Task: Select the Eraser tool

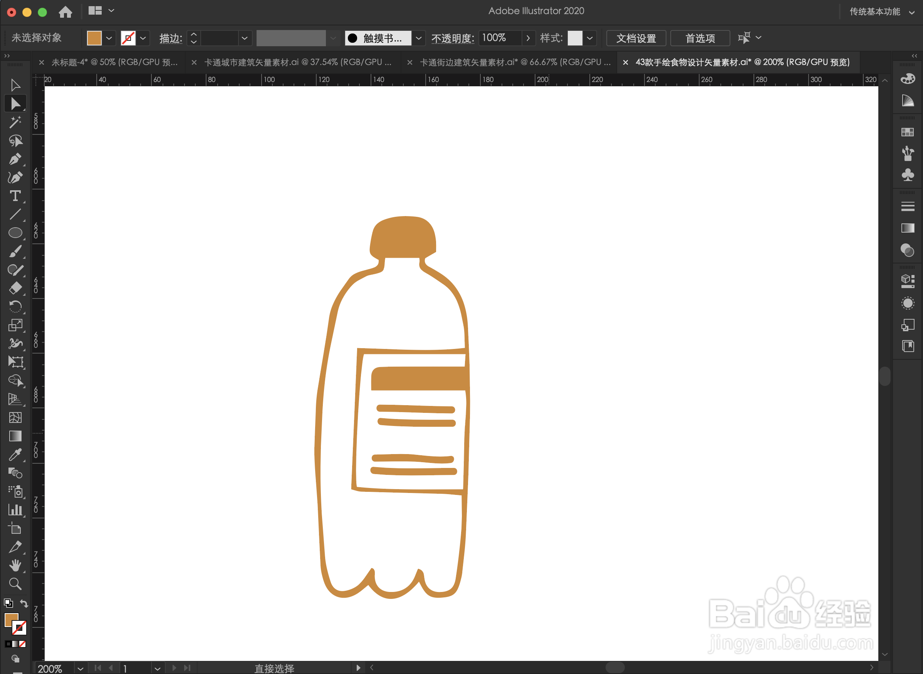Action: [x=15, y=288]
